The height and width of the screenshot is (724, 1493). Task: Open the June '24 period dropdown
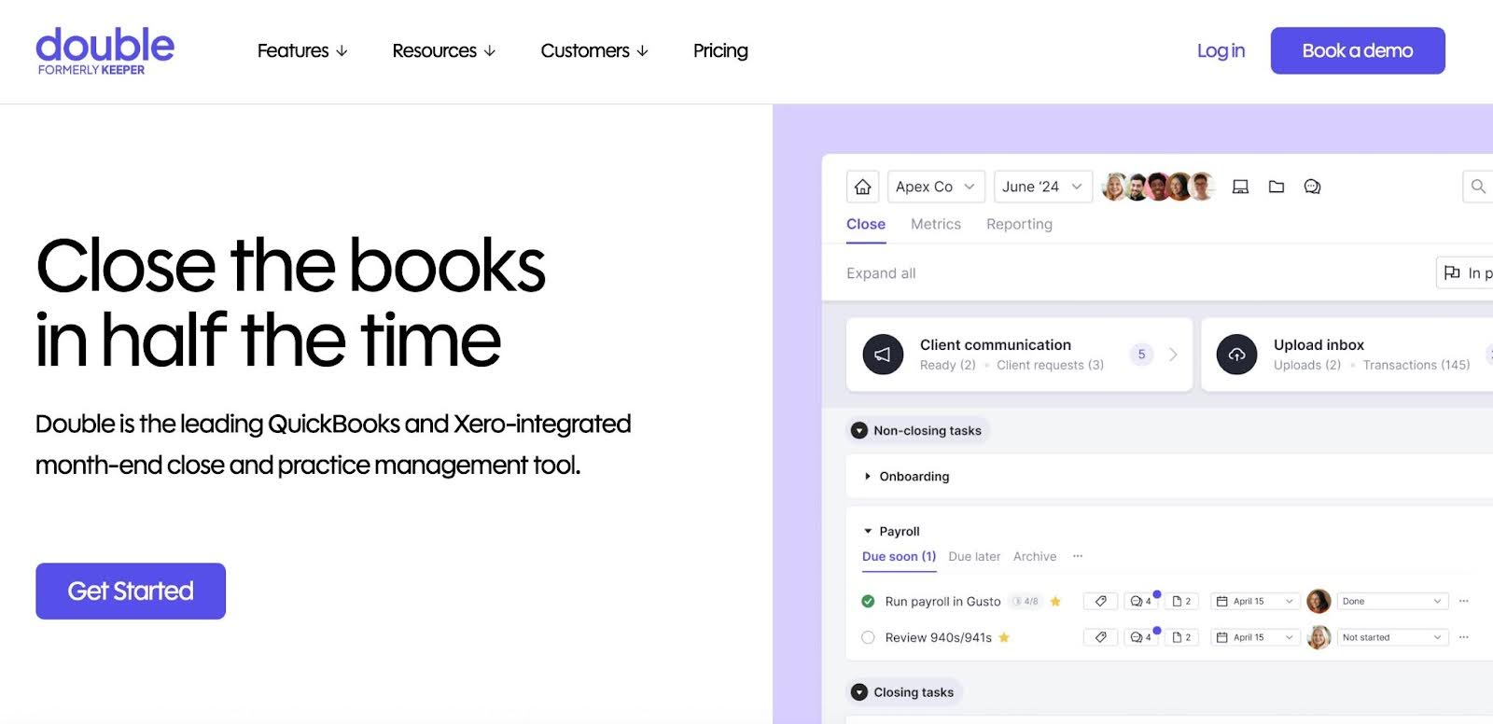point(1041,187)
